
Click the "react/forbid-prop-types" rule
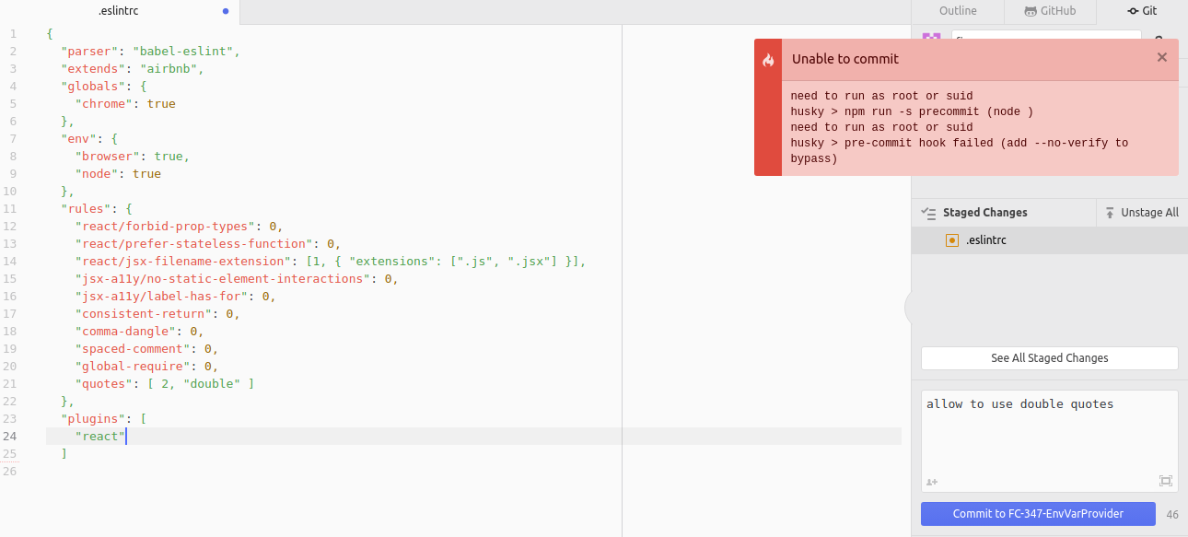[x=166, y=227]
